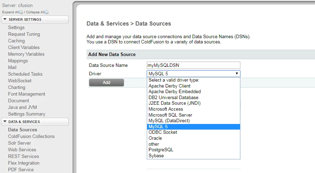Click Expand All text link
Screen dimensions: 315x173
[x=11, y=12]
